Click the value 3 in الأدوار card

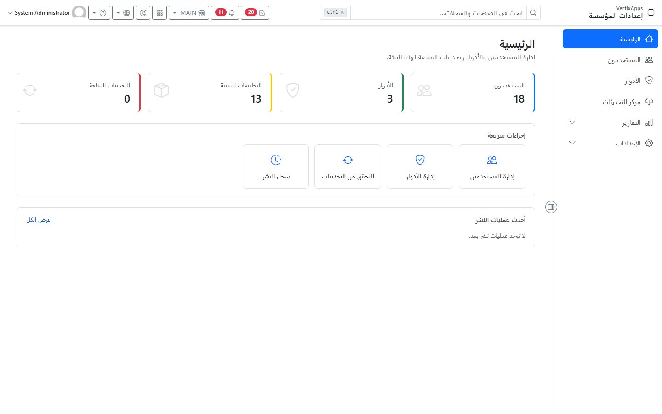tap(390, 99)
